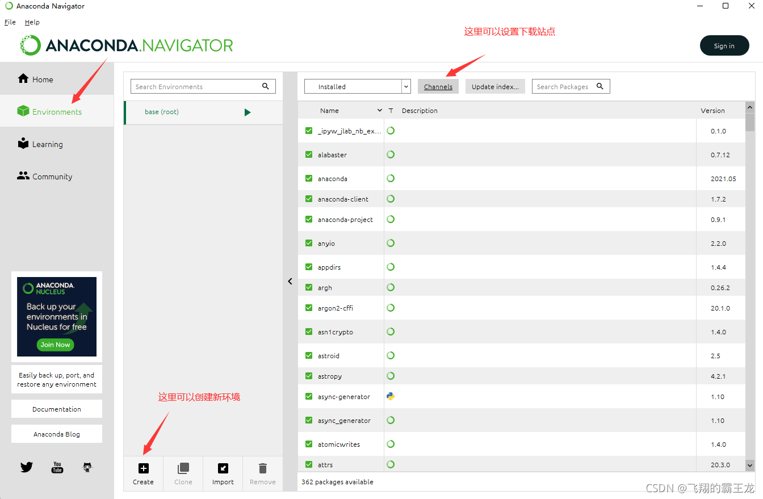The image size is (763, 499).
Task: Open the Documentation link
Action: [x=57, y=409]
